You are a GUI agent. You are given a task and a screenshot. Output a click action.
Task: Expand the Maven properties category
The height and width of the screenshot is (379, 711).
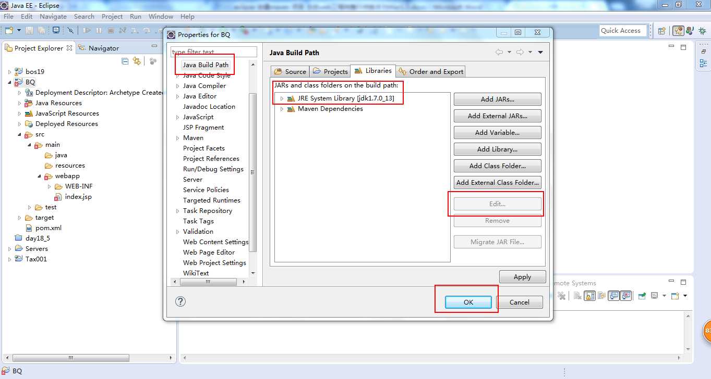coord(177,138)
